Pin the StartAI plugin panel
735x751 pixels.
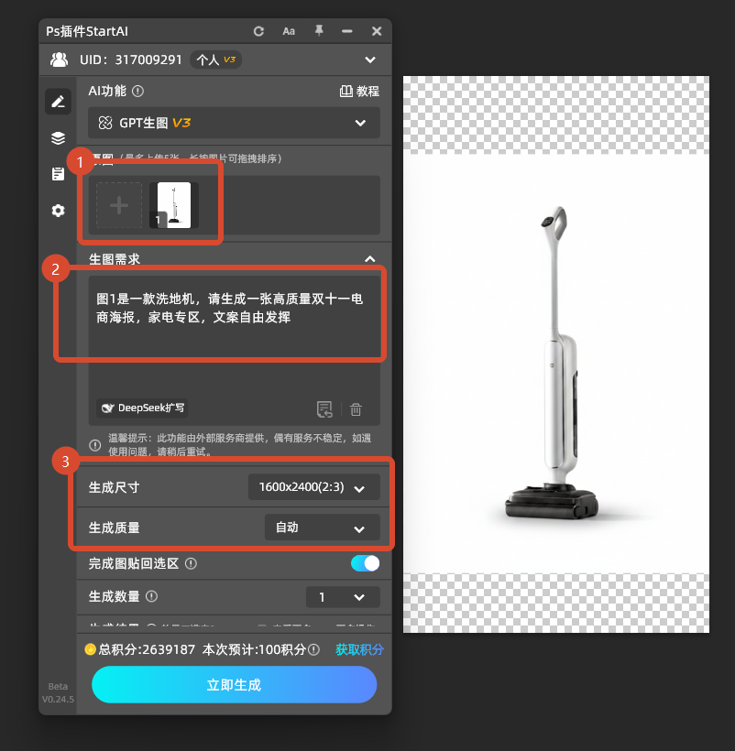(x=319, y=31)
